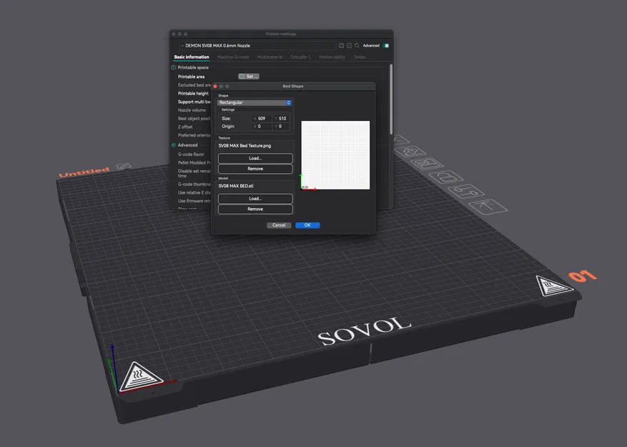The width and height of the screenshot is (627, 447).
Task: Click the Size X field showing 509
Action: tap(262, 119)
